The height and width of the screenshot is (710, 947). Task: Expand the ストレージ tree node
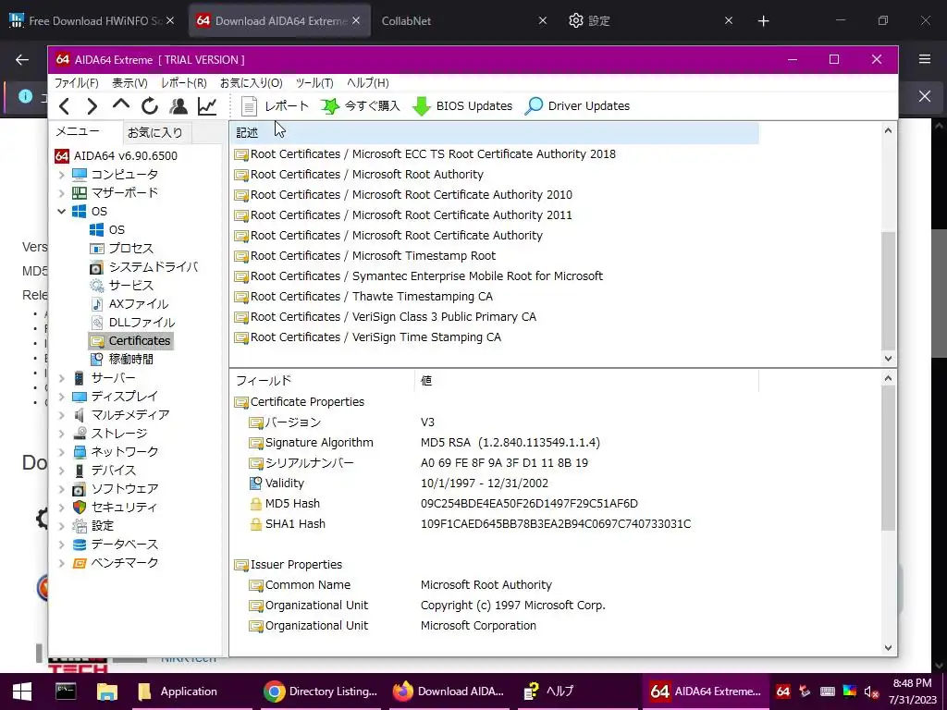61,435
